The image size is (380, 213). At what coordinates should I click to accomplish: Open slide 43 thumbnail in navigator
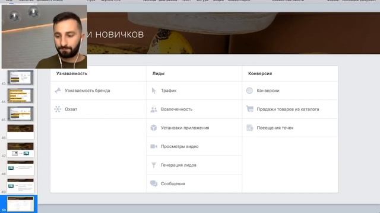pyautogui.click(x=20, y=78)
